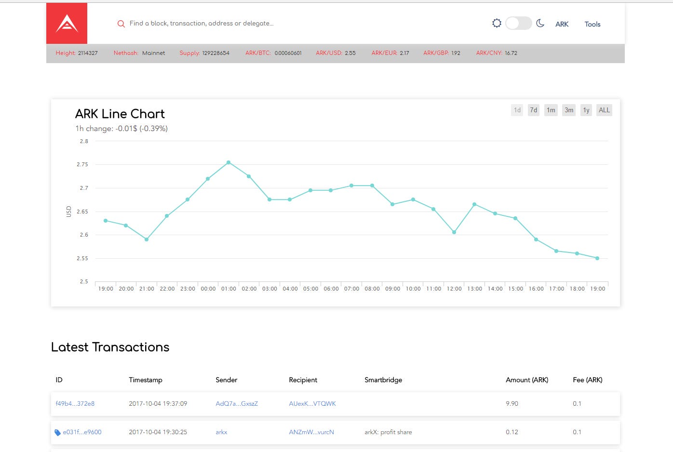
Task: Click the search magnifier icon
Action: (121, 24)
